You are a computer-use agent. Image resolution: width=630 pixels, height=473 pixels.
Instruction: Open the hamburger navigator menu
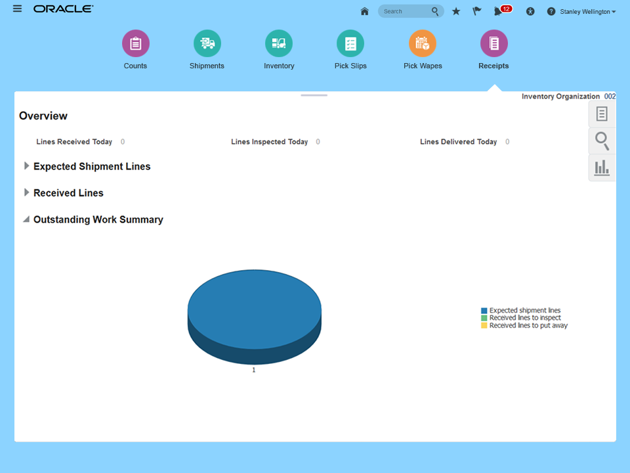[17, 9]
